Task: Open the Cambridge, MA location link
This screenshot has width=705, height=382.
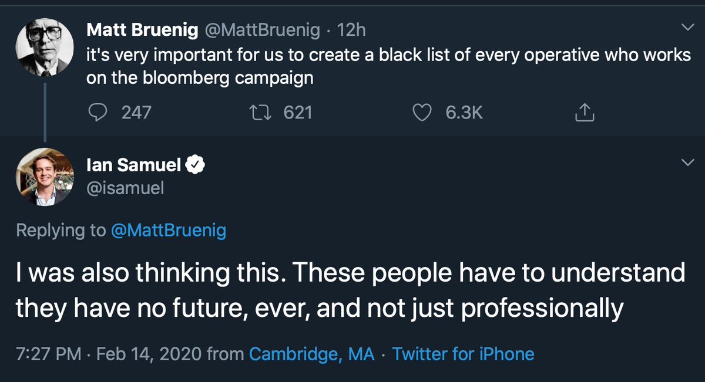Action: (x=311, y=354)
